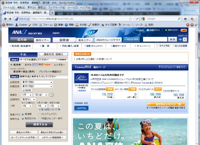This screenshot has height=145, width=200.
Task: Open the calendar picker next to boarding date
Action: (x=52, y=95)
